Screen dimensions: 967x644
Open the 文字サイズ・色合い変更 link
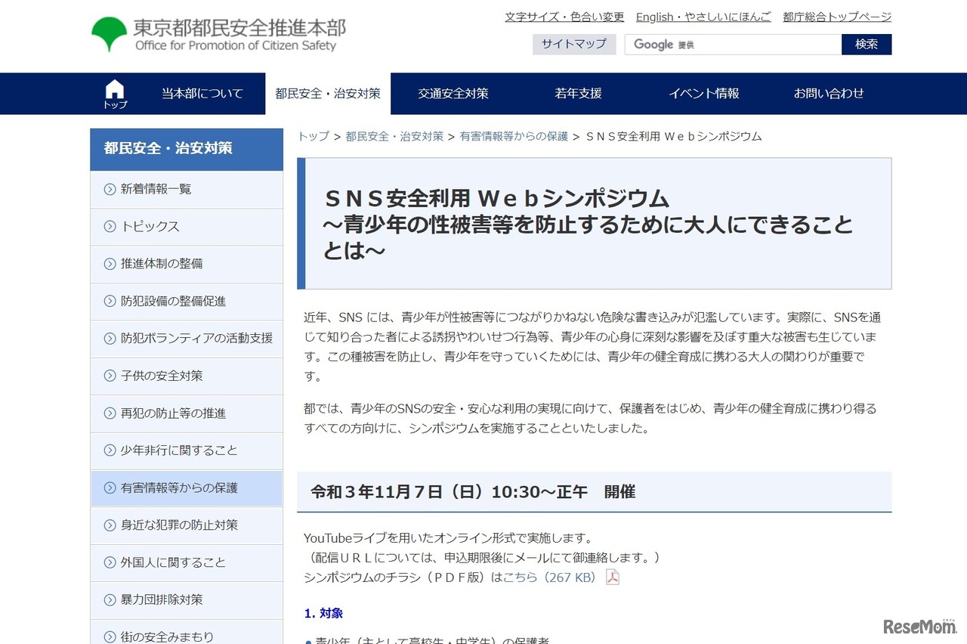[x=564, y=16]
